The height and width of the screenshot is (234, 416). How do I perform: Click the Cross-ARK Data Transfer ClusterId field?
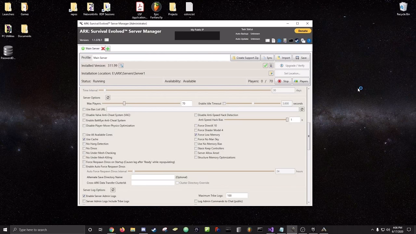point(153,183)
